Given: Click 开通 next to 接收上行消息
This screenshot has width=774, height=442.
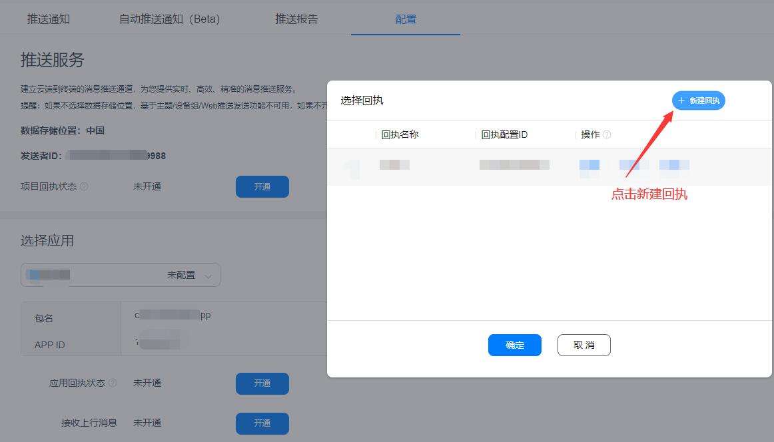Looking at the screenshot, I should click(x=262, y=423).
